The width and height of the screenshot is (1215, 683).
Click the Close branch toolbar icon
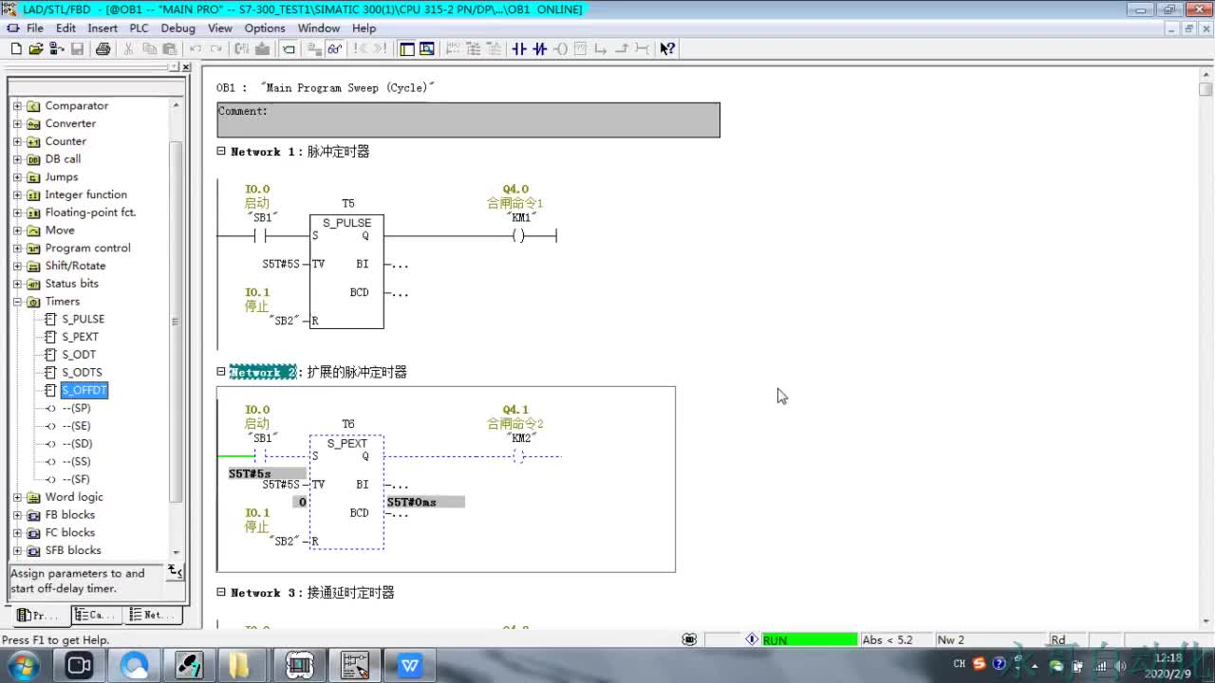pos(622,48)
